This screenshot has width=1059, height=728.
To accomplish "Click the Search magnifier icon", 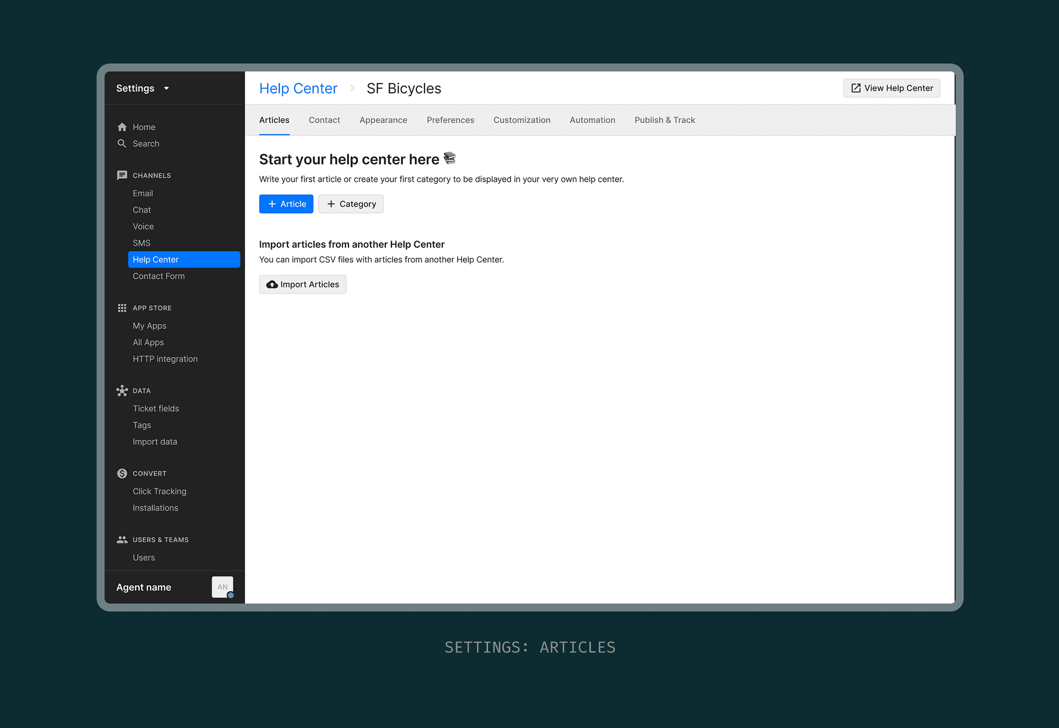I will (122, 143).
